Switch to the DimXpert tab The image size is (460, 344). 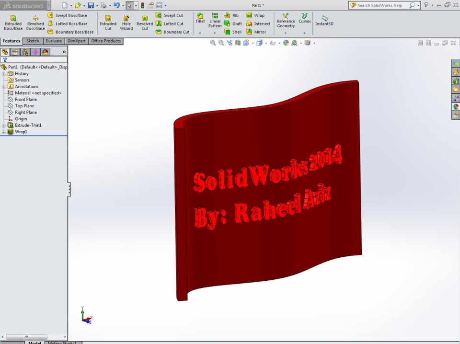click(x=77, y=41)
